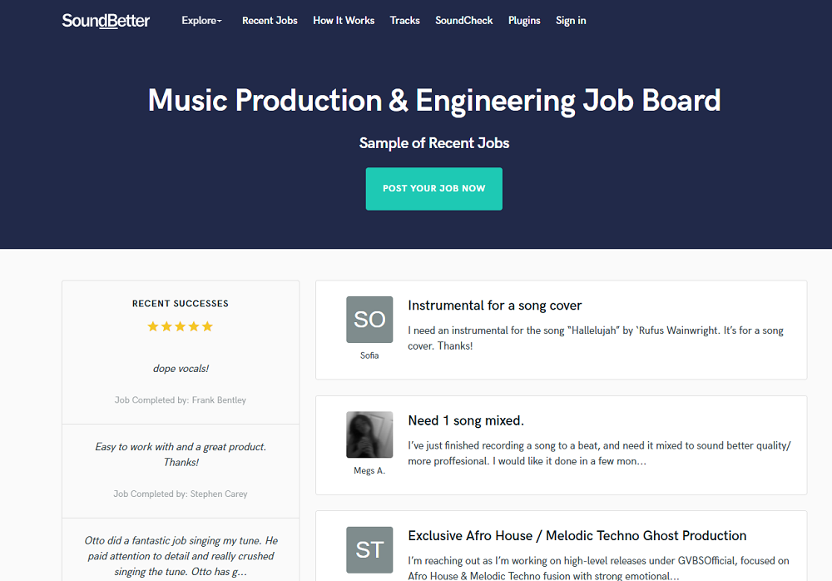Click the 'dope vocals!' review text
832x581 pixels.
(181, 369)
